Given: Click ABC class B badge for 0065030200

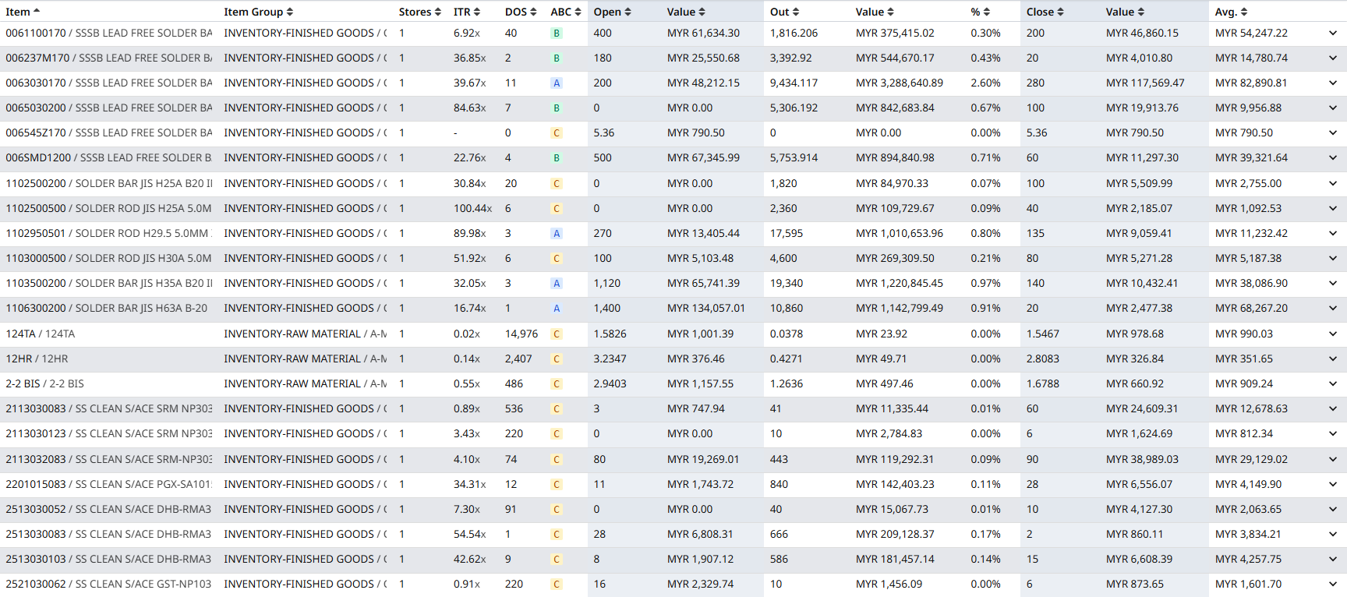Looking at the screenshot, I should (557, 108).
